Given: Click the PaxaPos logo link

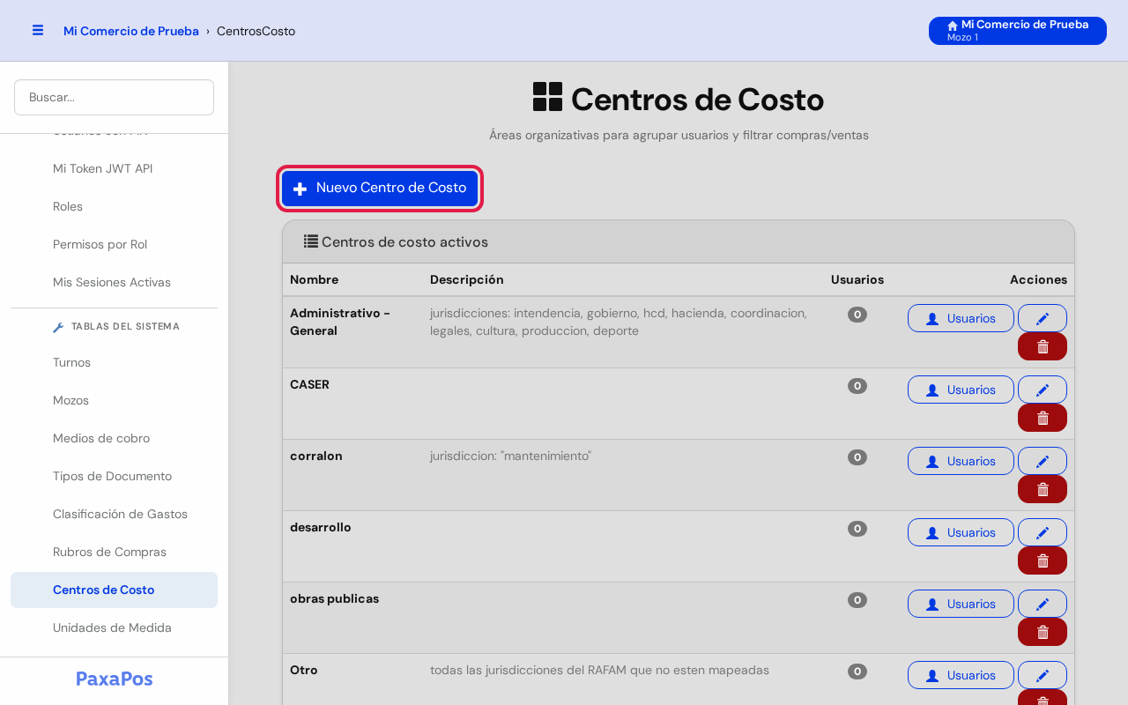Looking at the screenshot, I should [x=115, y=679].
